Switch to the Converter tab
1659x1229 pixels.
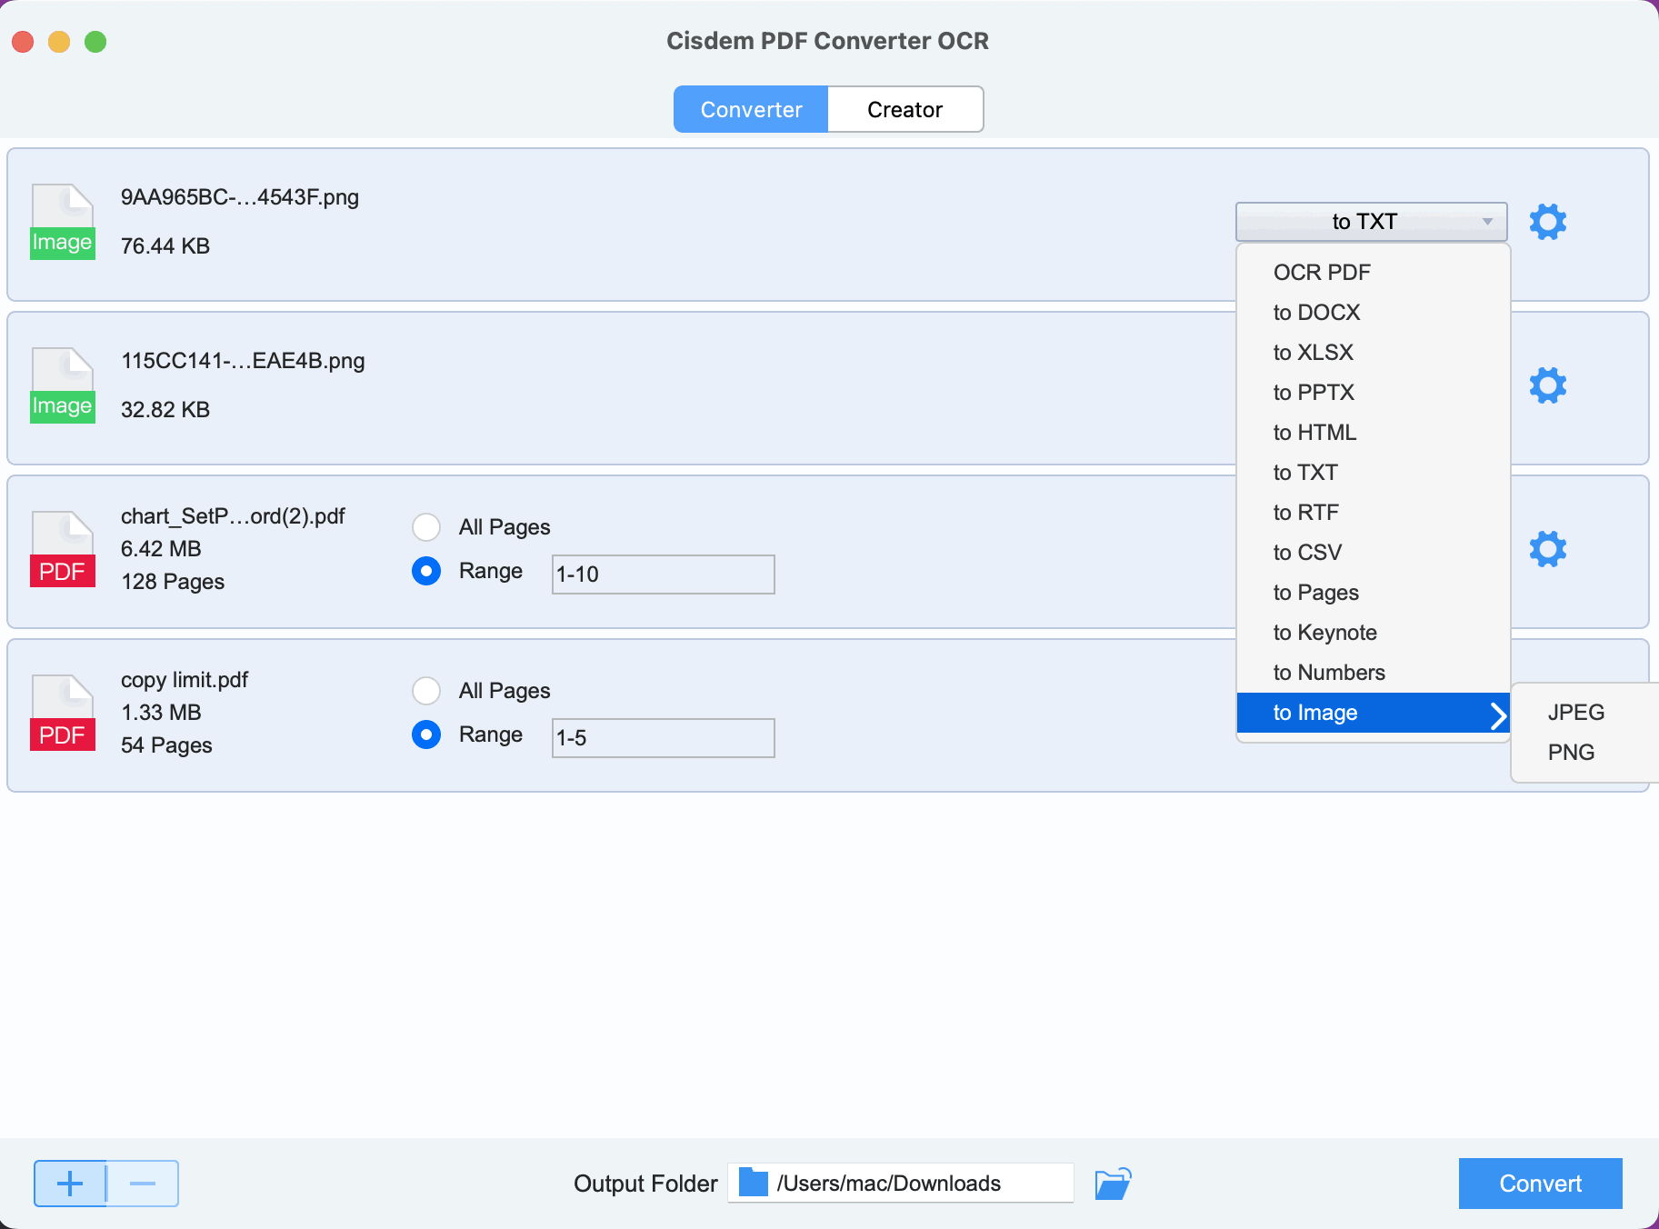[x=751, y=109]
